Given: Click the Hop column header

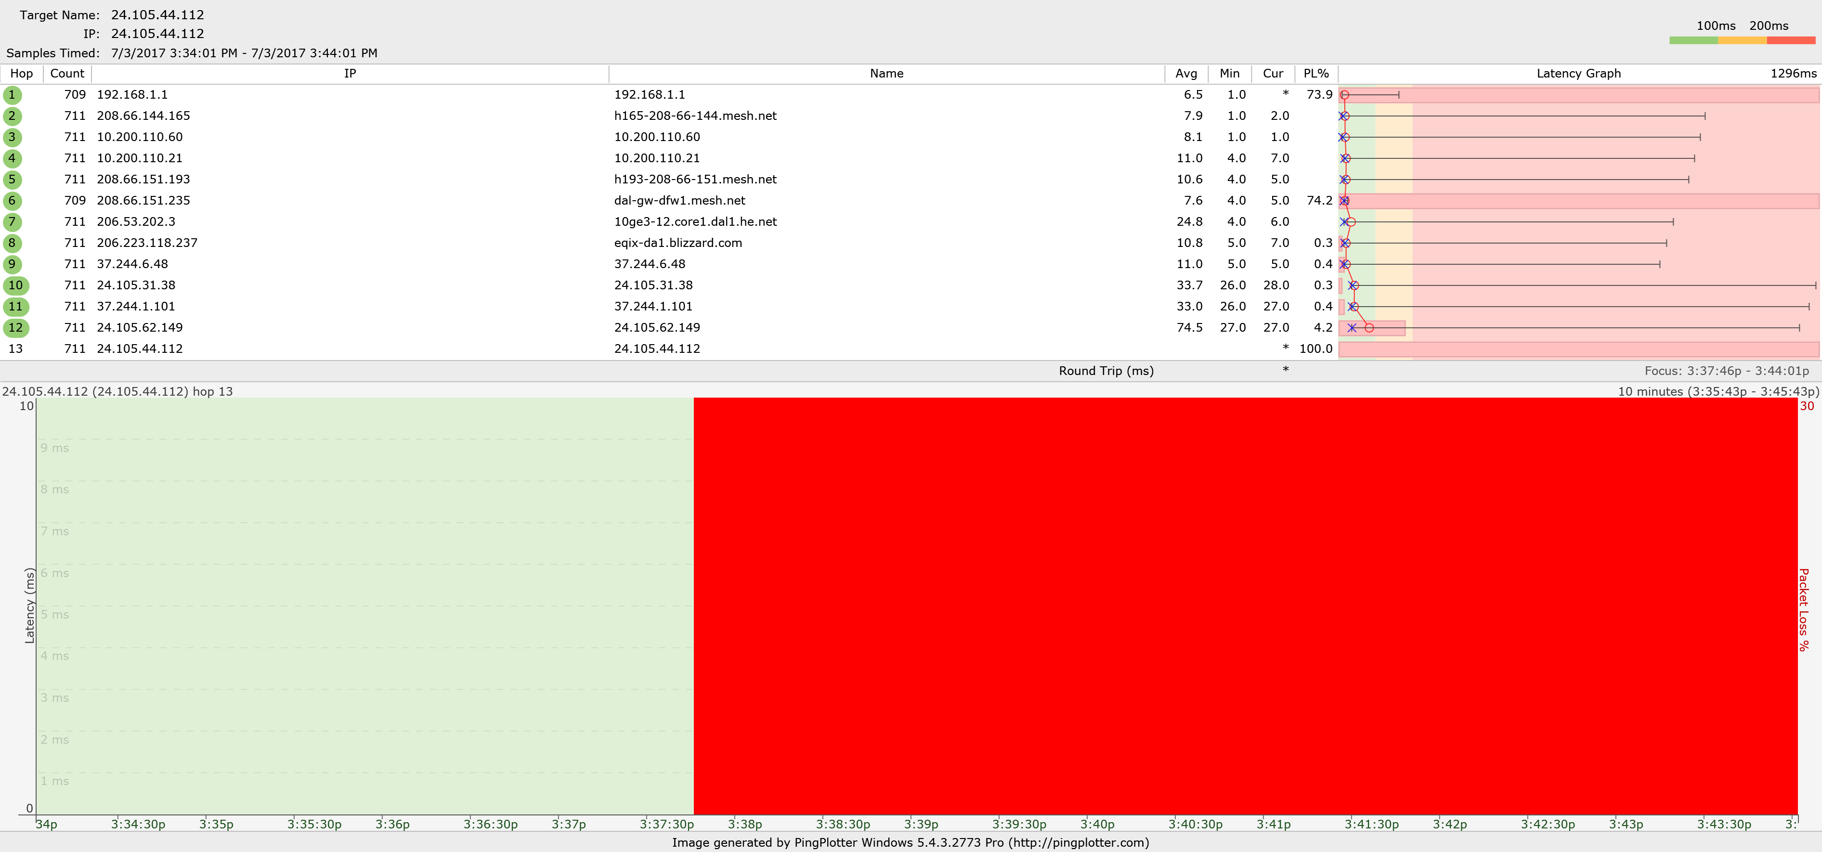Looking at the screenshot, I should coord(21,74).
